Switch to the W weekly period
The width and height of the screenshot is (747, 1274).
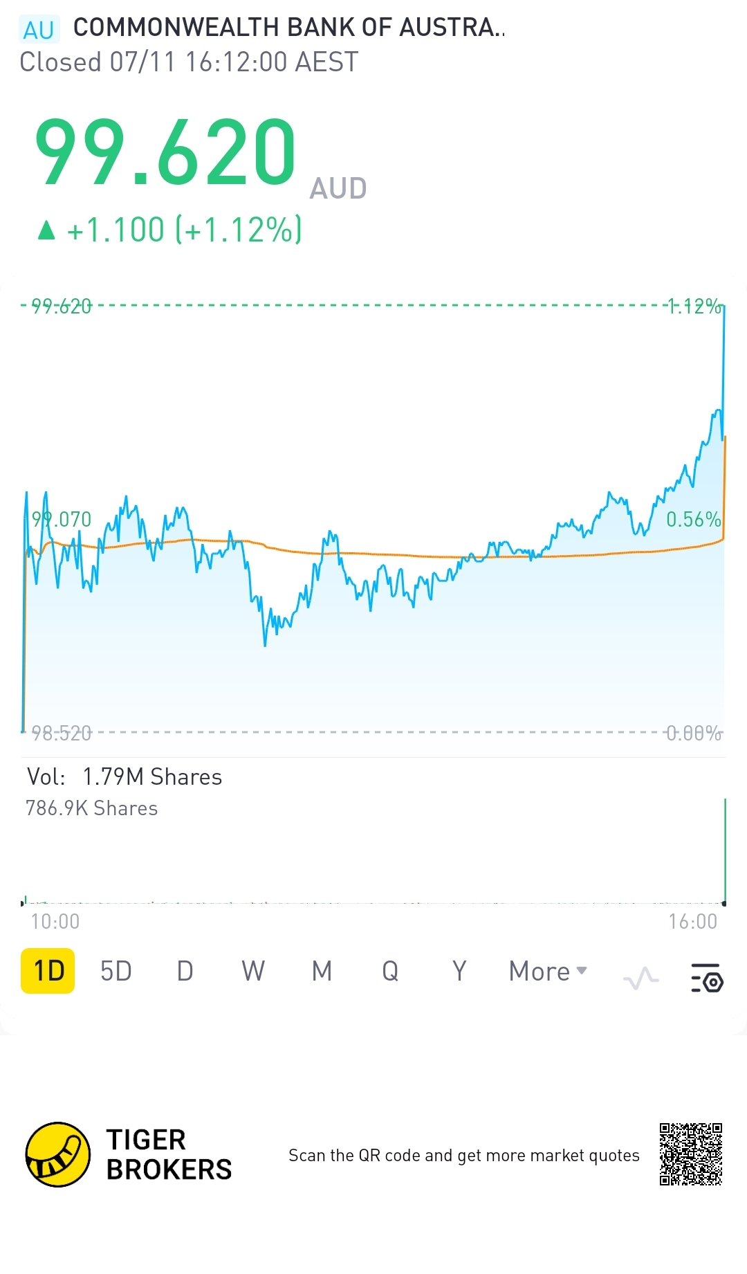253,971
